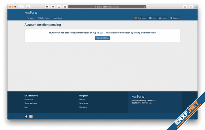This screenshot has height=130, width=205.
Task: Click the Test User avatar icon
Action: [136, 18]
